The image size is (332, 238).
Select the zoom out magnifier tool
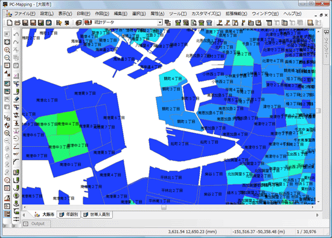(7, 58)
